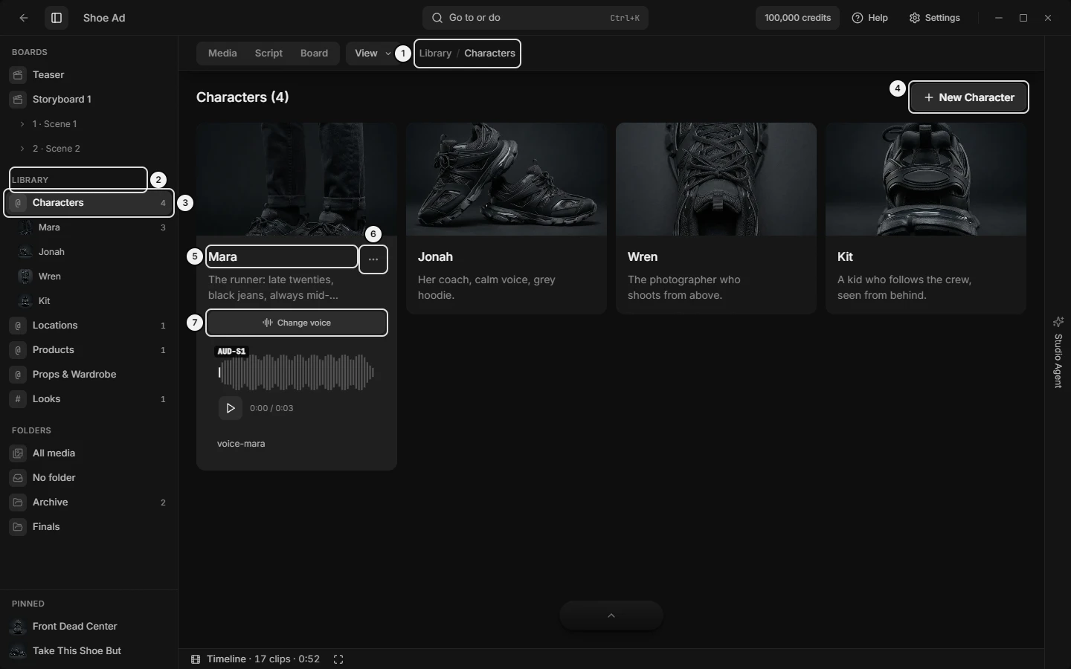Select Kit in the sidebar
This screenshot has width=1071, height=669.
[x=89, y=301]
